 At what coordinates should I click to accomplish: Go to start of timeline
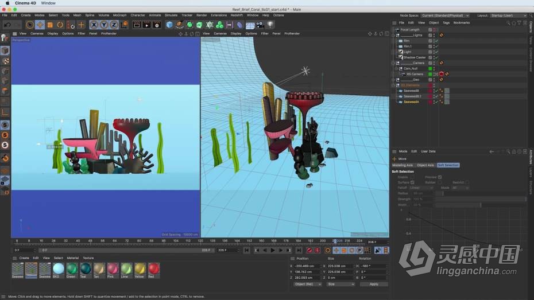click(247, 250)
